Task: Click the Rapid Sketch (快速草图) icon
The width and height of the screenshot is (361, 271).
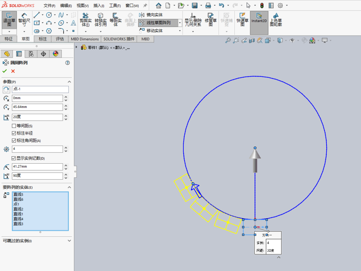Action: pyautogui.click(x=243, y=20)
